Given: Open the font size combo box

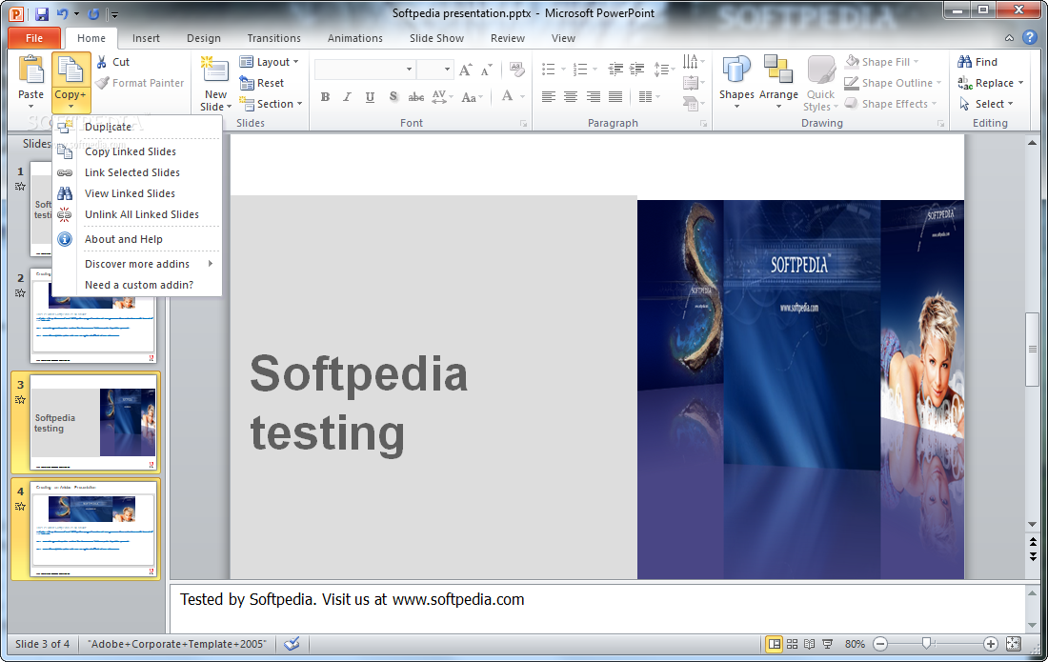Looking at the screenshot, I should pos(434,70).
